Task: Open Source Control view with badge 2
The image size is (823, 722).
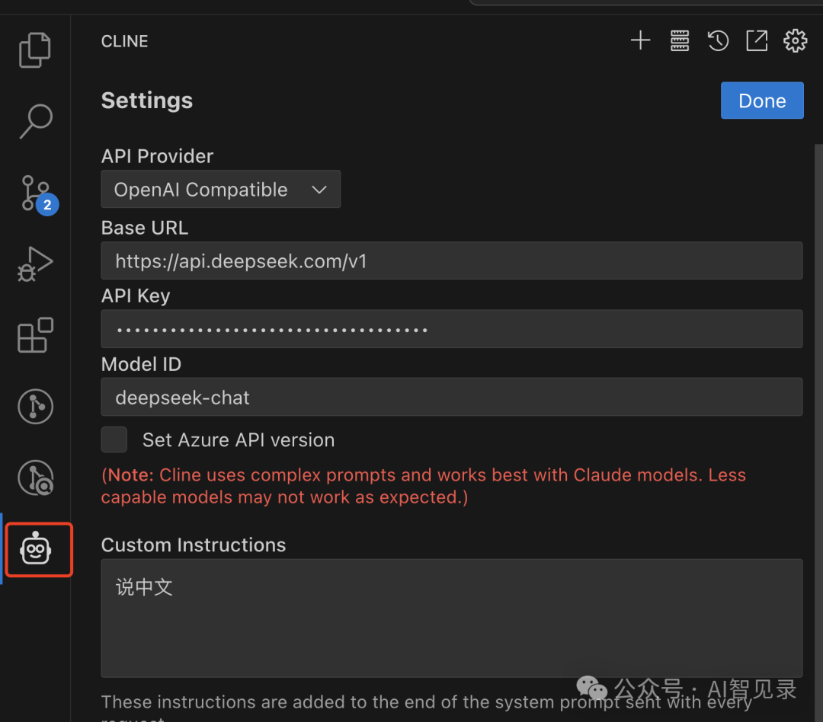Action: coord(38,195)
